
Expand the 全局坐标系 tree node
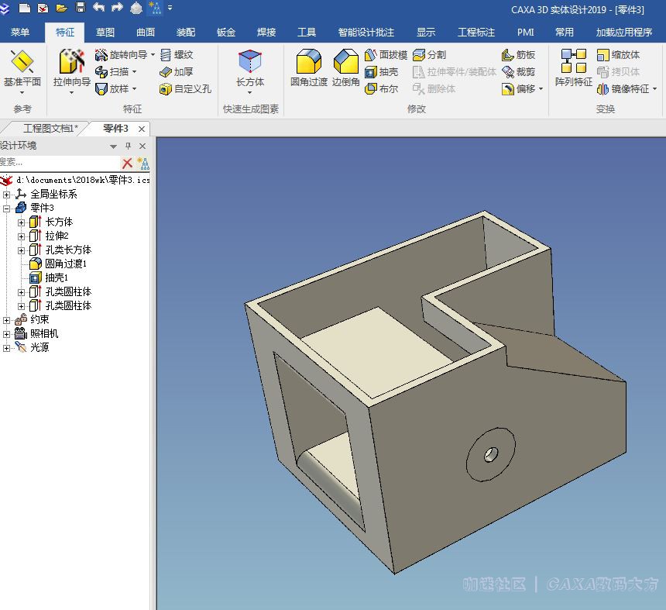(x=6, y=194)
